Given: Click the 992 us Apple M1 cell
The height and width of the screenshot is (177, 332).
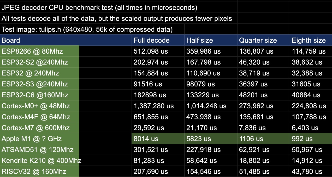Looking at the screenshot, I should (x=311, y=139).
